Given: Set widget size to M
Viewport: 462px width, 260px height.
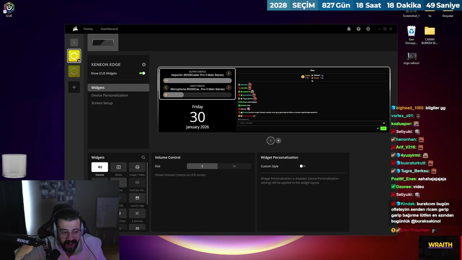Looking at the screenshot, I should [x=234, y=166].
